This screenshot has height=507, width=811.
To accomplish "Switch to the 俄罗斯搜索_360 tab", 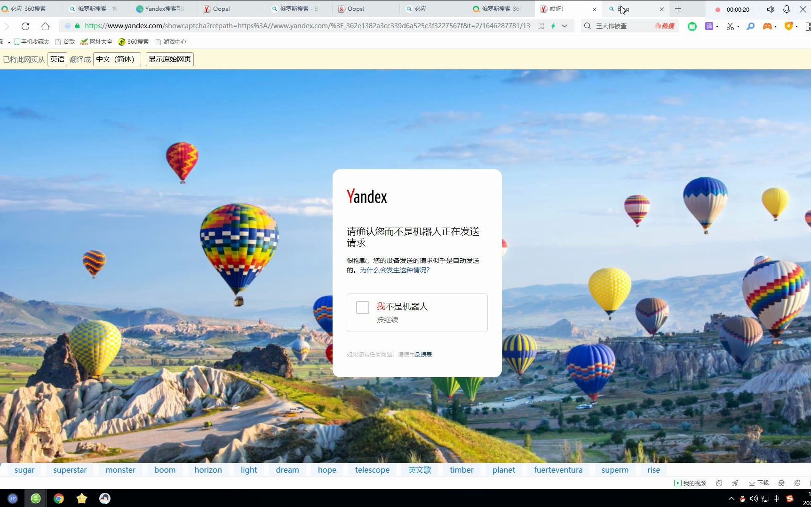I will click(x=501, y=9).
